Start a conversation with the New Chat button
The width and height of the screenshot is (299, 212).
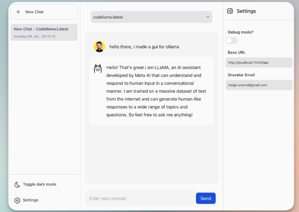pyautogui.click(x=44, y=12)
